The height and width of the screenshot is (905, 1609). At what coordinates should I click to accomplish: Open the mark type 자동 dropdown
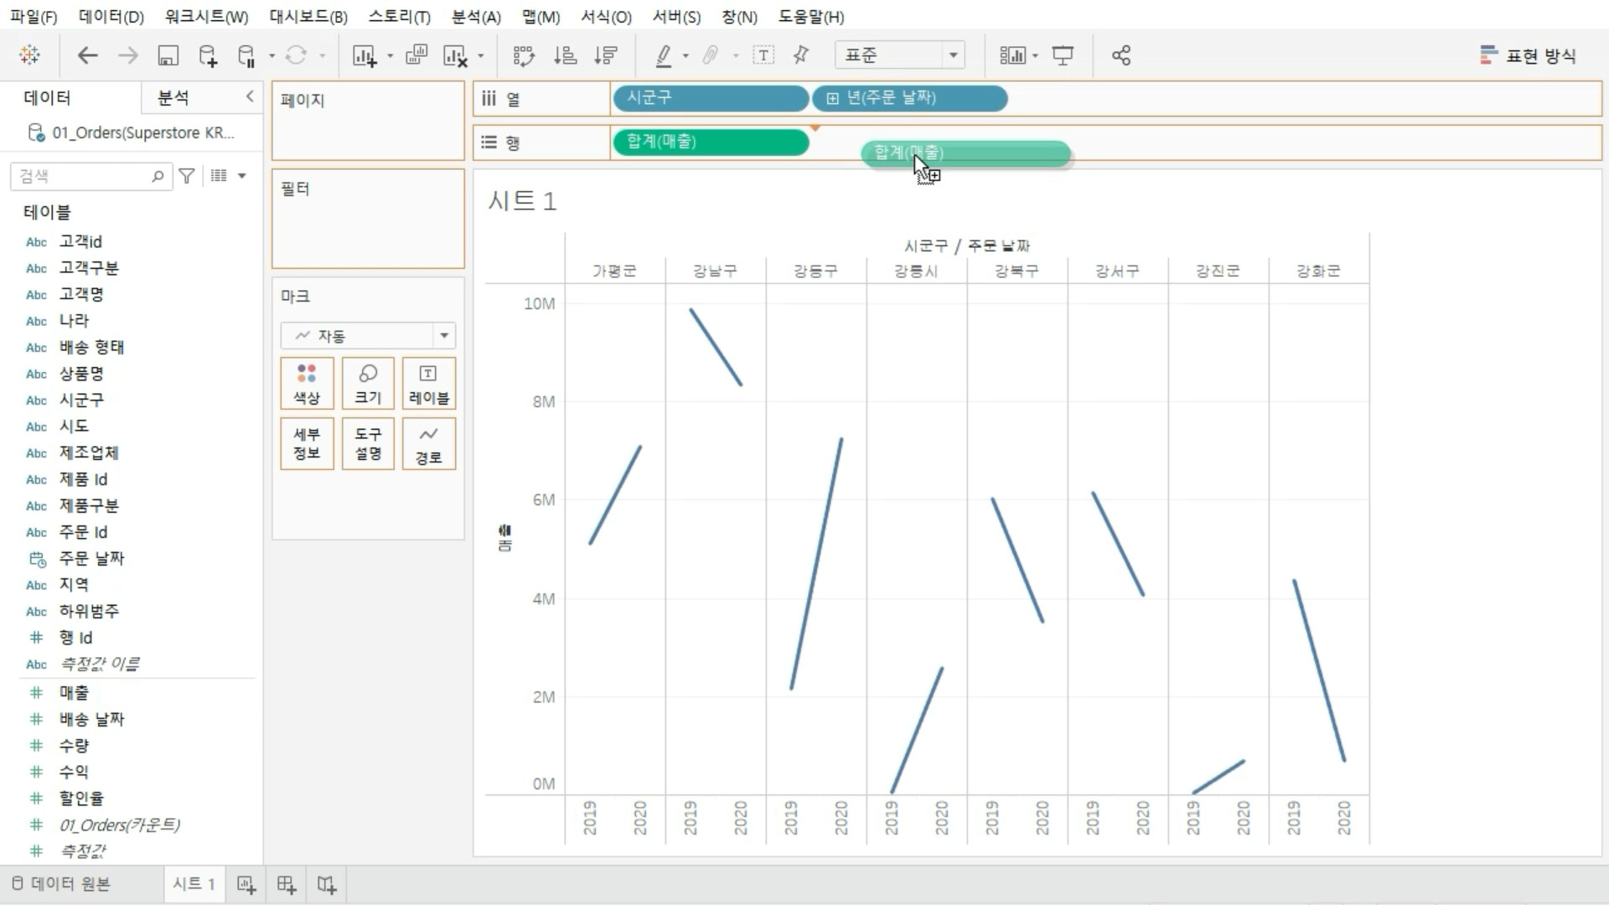pos(444,336)
